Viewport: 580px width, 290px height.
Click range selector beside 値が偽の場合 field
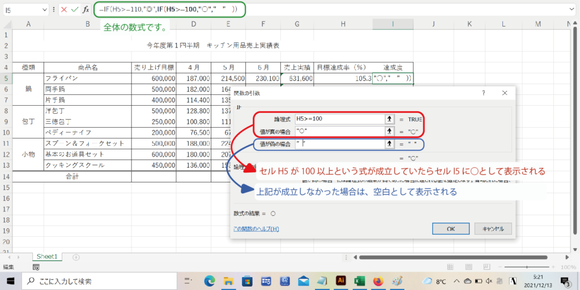(x=390, y=144)
